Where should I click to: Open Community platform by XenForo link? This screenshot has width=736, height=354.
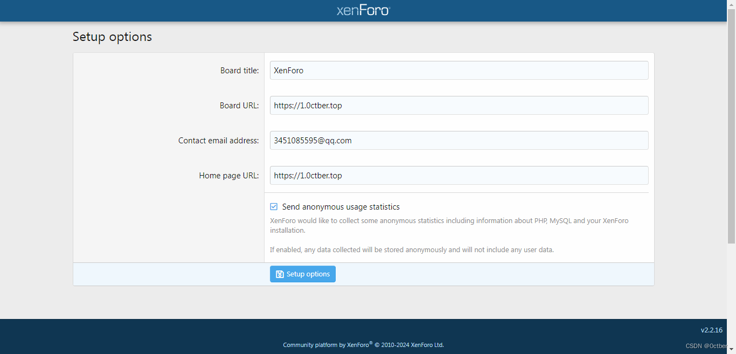[x=364, y=345]
